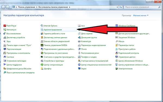Open Управление цветом link
Viewport: 163px width, 102px height.
point(127,57)
